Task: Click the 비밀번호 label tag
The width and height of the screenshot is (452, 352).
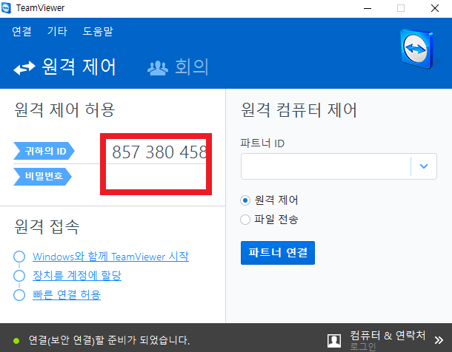Action: 43,176
